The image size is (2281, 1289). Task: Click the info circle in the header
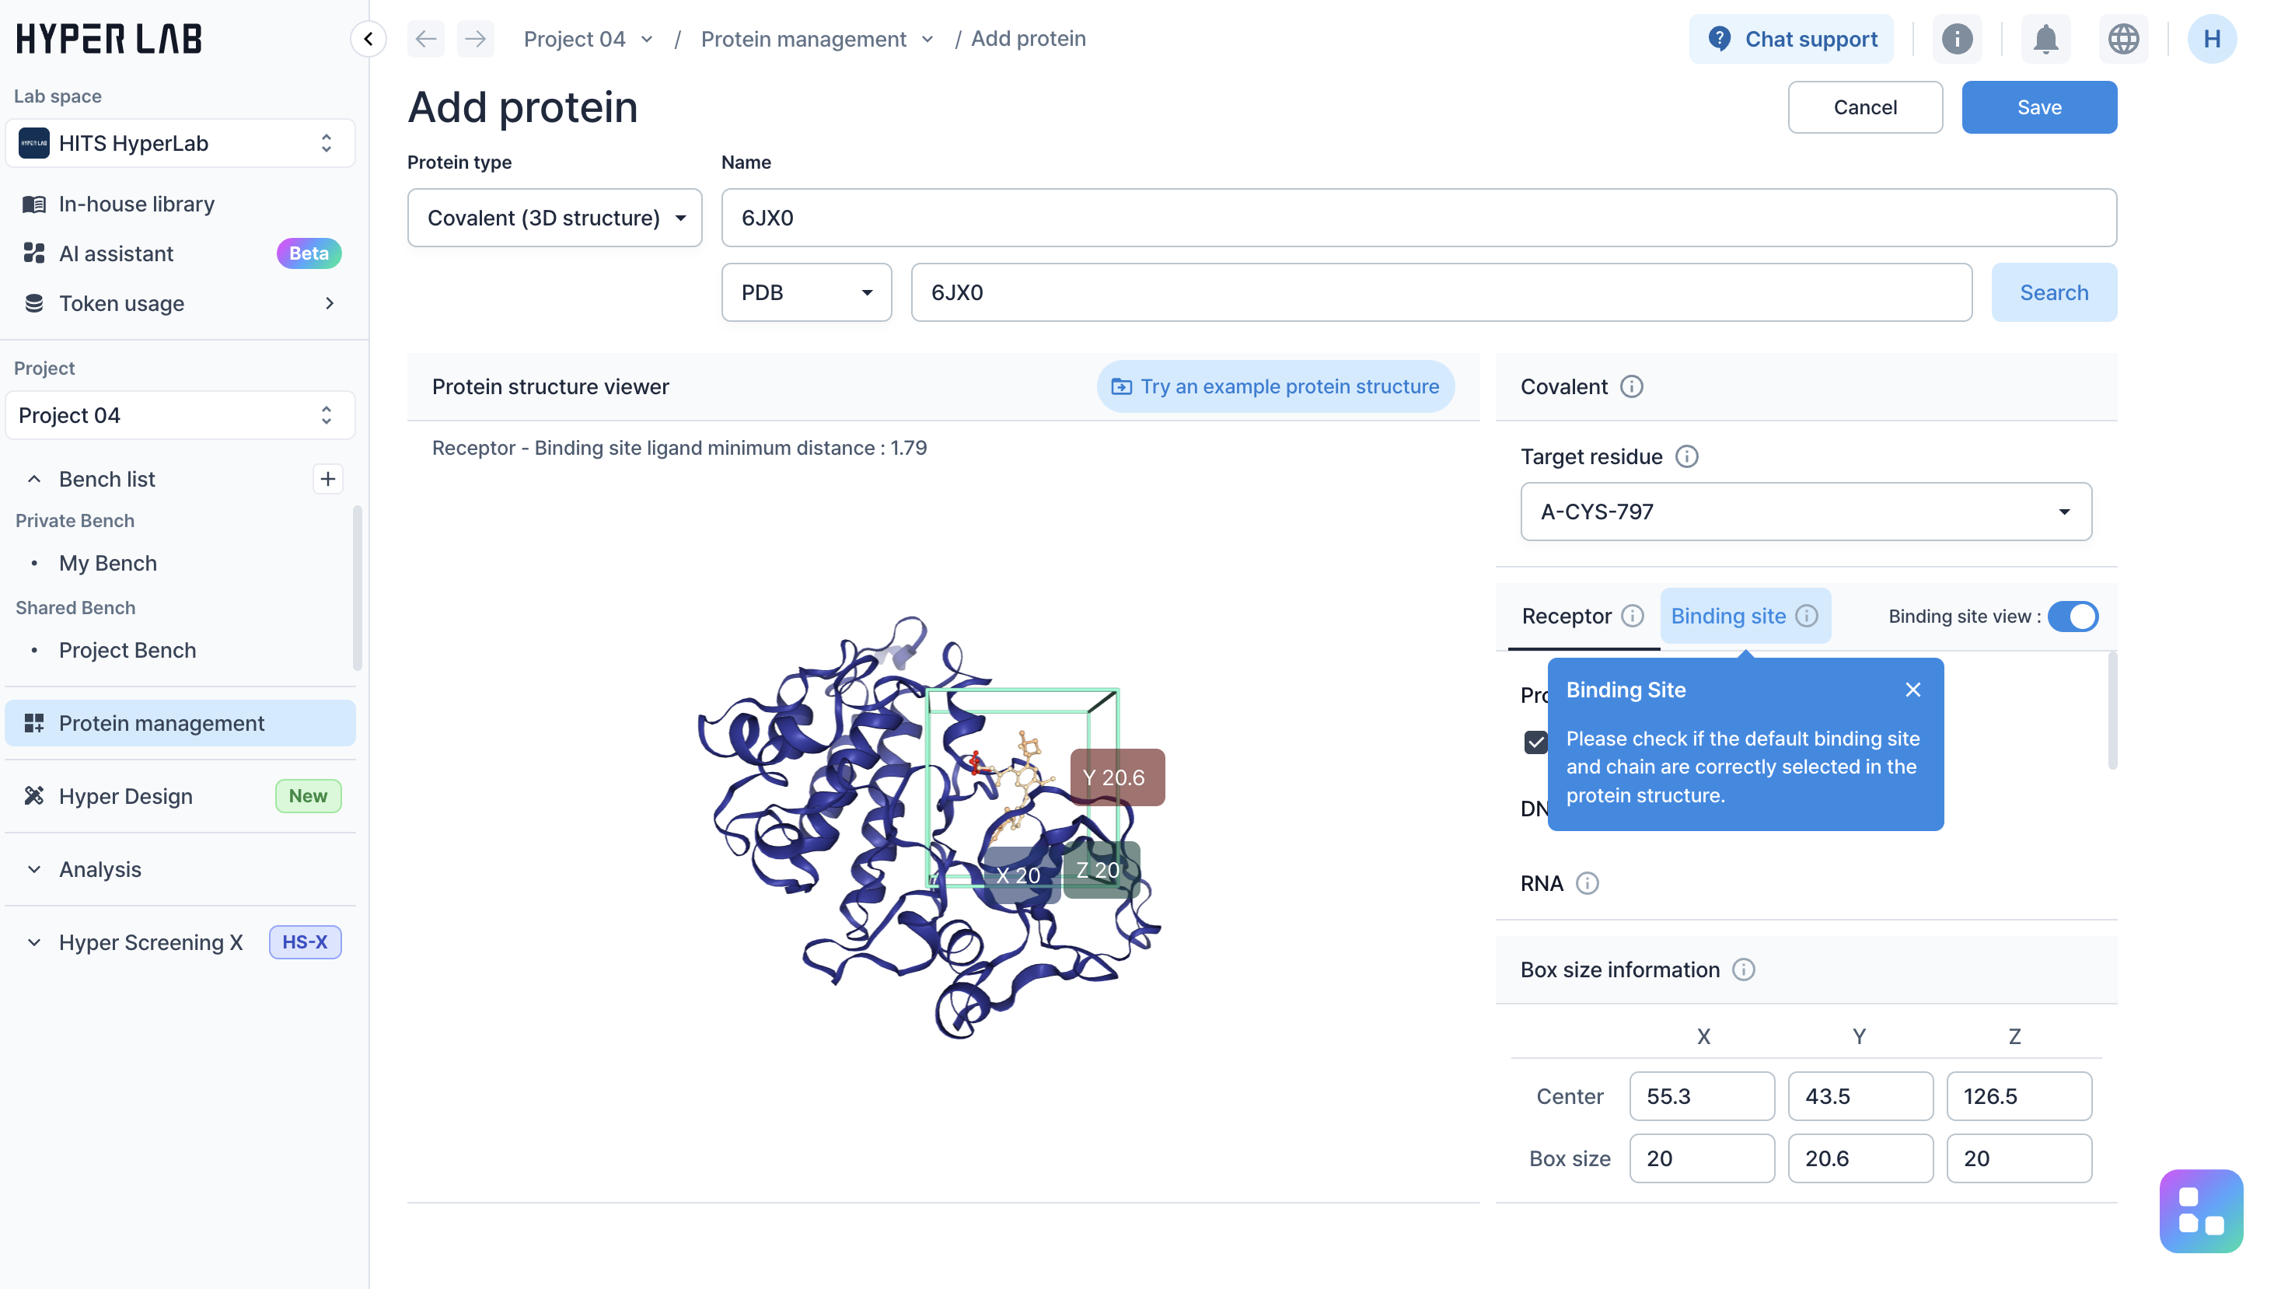1957,39
